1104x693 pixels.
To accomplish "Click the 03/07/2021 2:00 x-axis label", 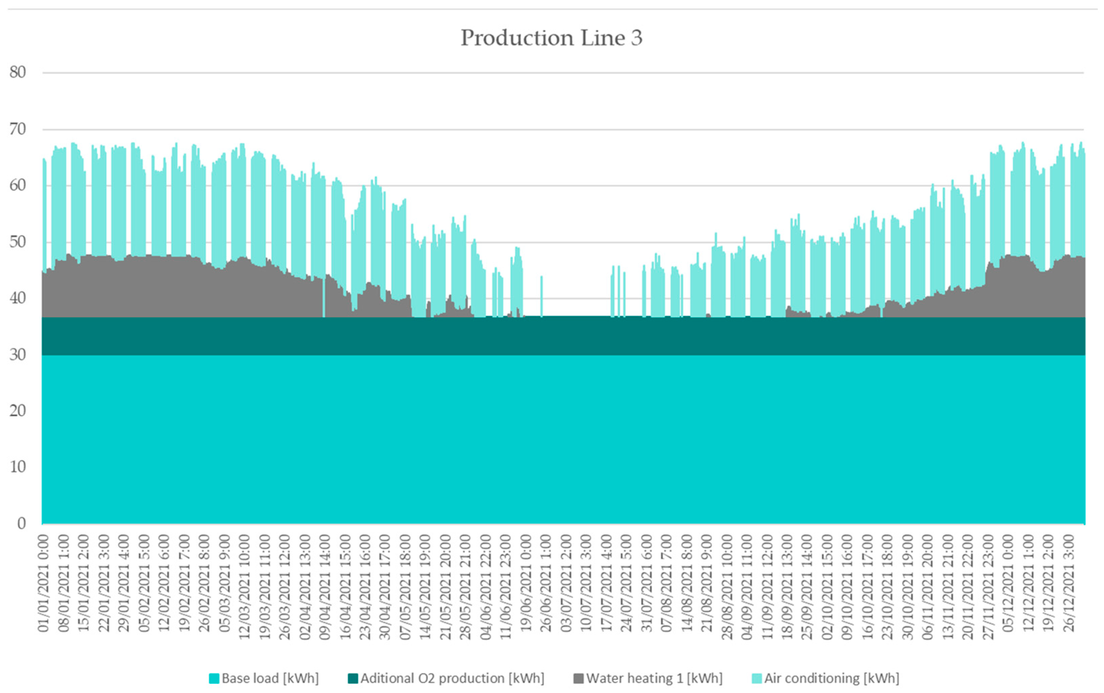I will (x=566, y=583).
